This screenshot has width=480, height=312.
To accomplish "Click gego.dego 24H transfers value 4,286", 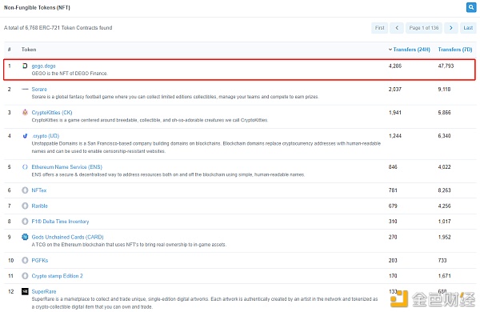I will 395,66.
